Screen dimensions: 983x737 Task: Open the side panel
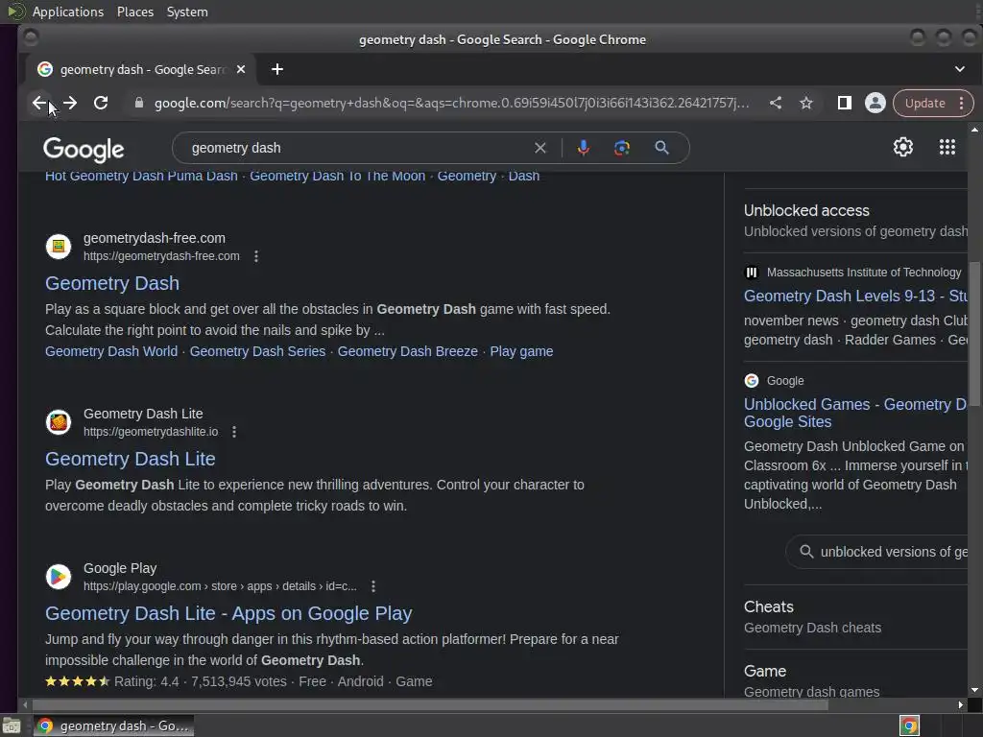click(845, 103)
